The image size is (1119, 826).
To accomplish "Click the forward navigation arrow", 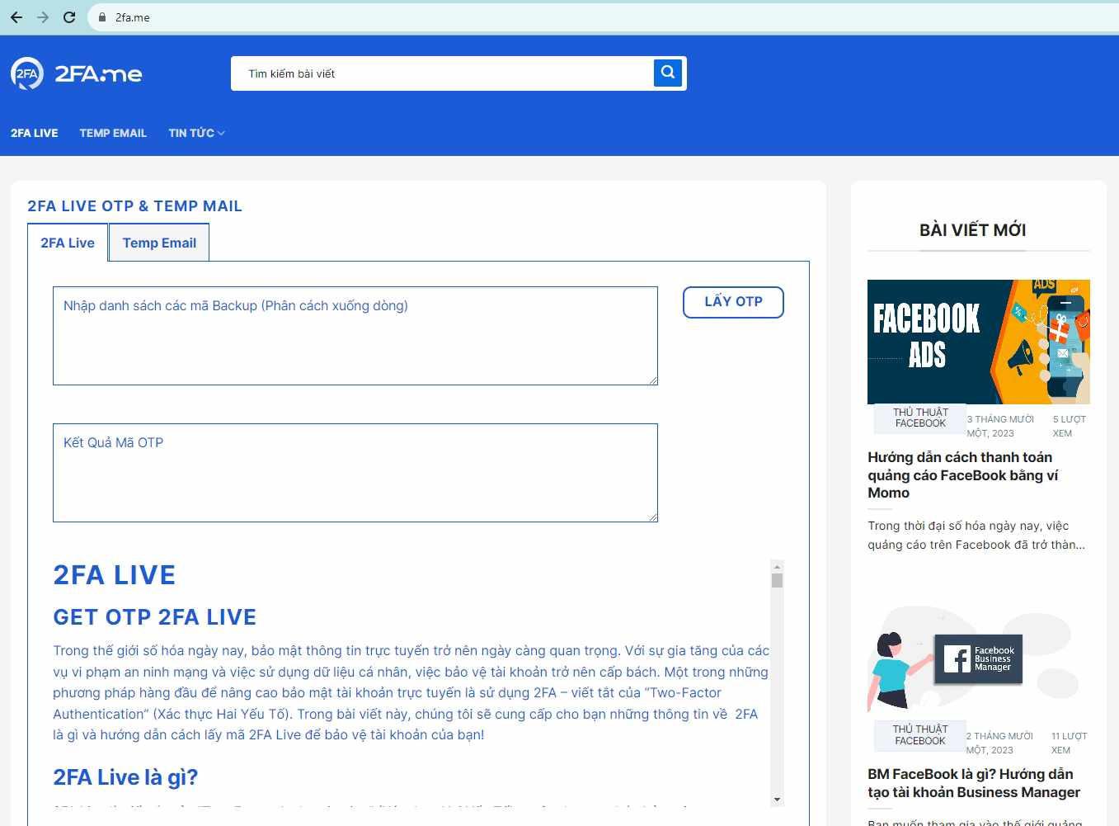I will (x=42, y=17).
